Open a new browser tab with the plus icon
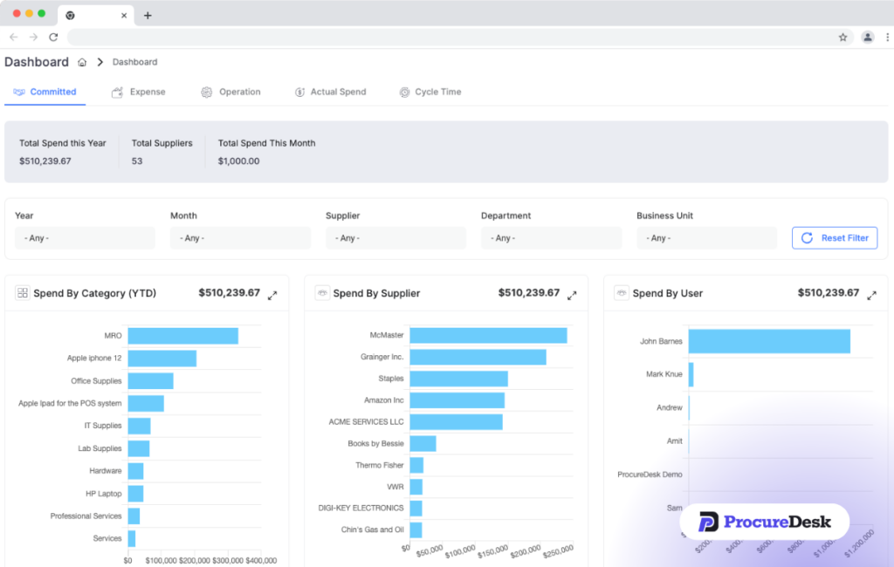This screenshot has height=567, width=894. tap(148, 16)
